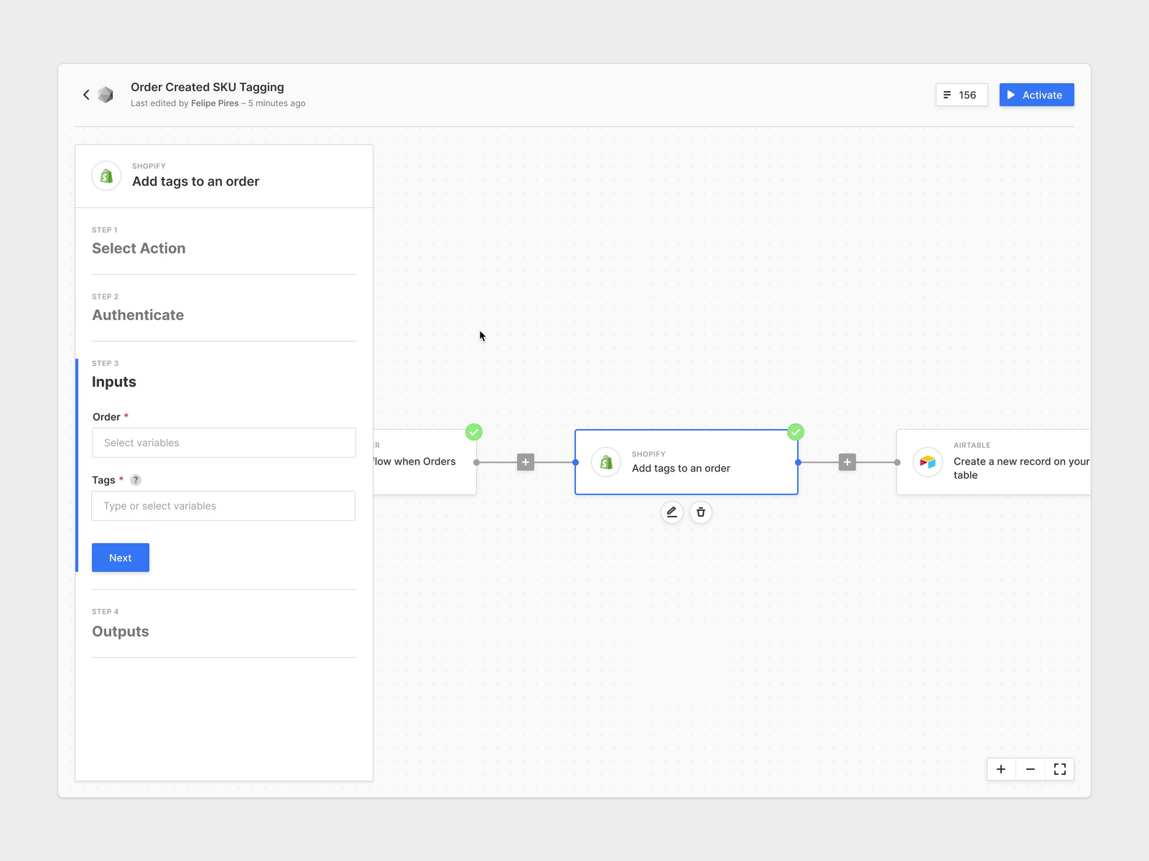Zoom in on the canvas
This screenshot has height=861, width=1149.
tap(1001, 769)
